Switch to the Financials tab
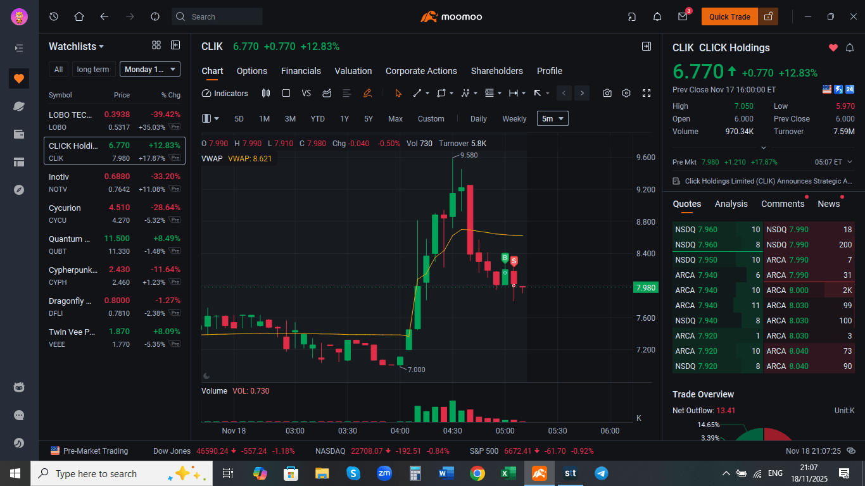This screenshot has width=865, height=486. 301,71
